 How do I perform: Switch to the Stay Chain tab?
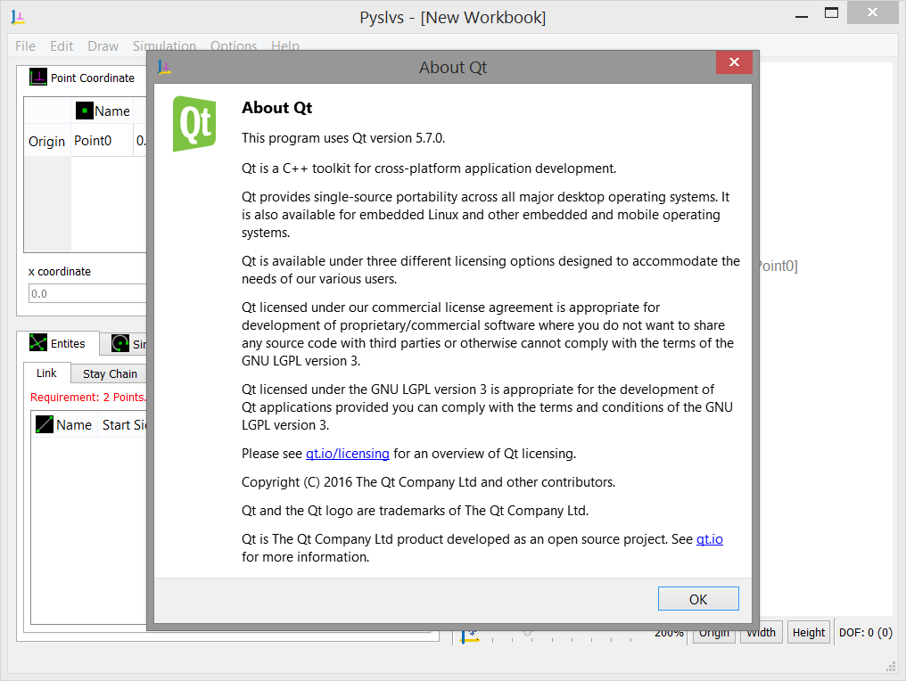coord(110,374)
